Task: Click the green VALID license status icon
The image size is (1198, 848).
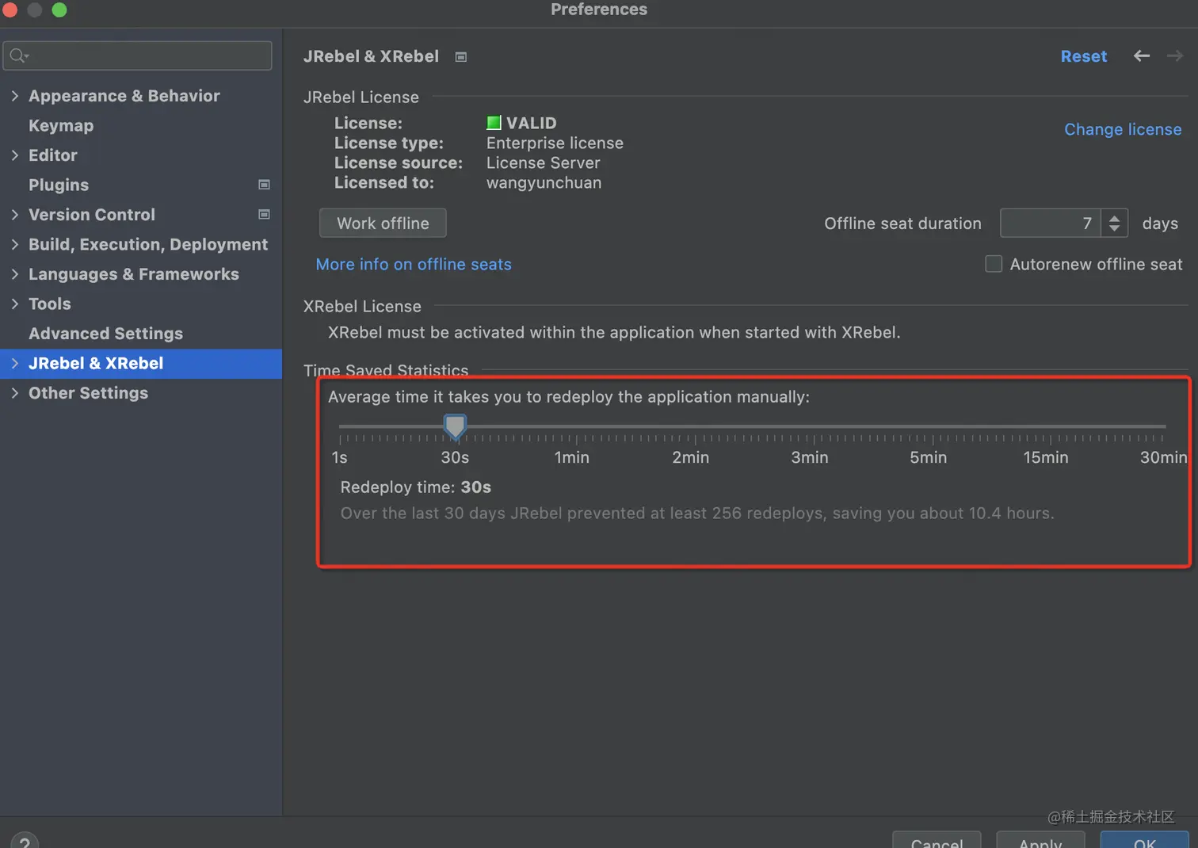Action: 494,123
